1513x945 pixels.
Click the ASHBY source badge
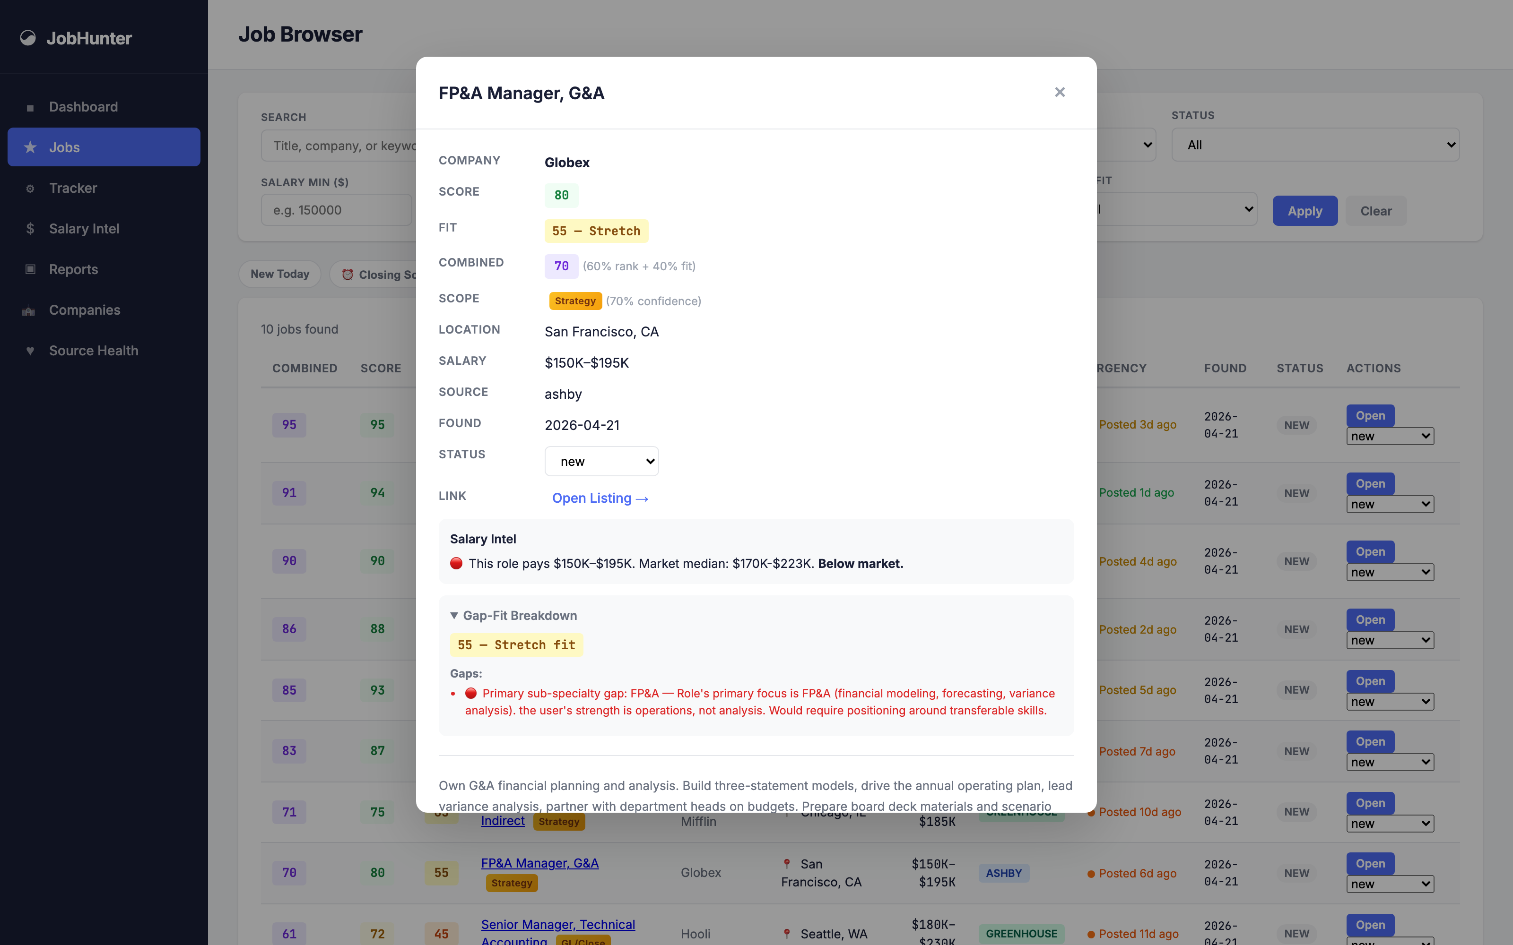[1003, 873]
